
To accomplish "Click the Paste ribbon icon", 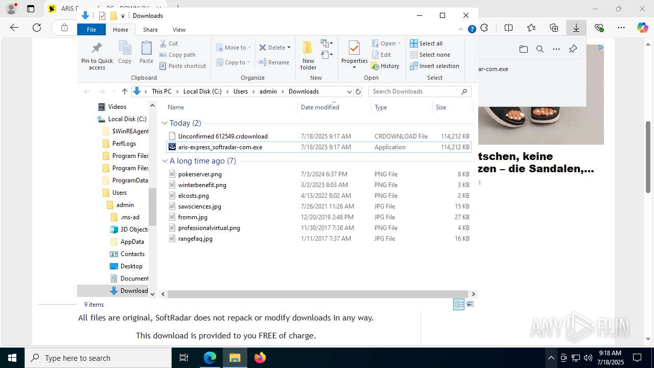I will coord(146,52).
